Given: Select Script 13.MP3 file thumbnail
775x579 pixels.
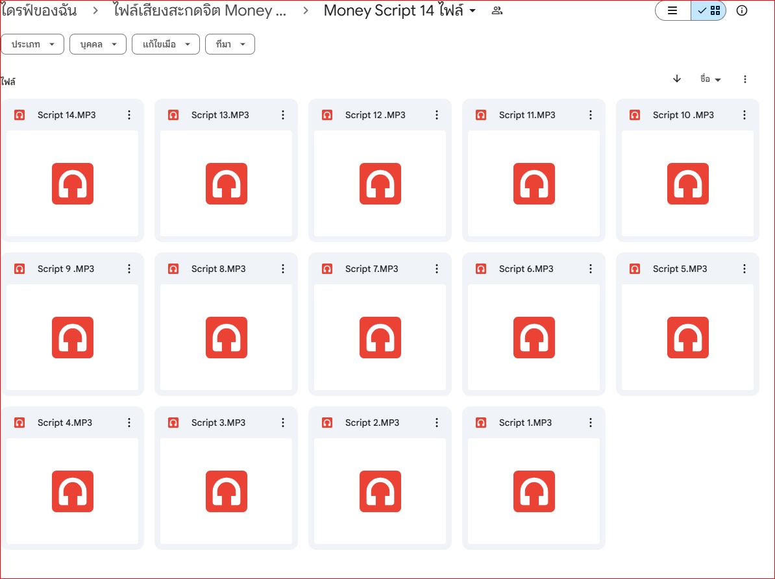Looking at the screenshot, I should tap(227, 184).
